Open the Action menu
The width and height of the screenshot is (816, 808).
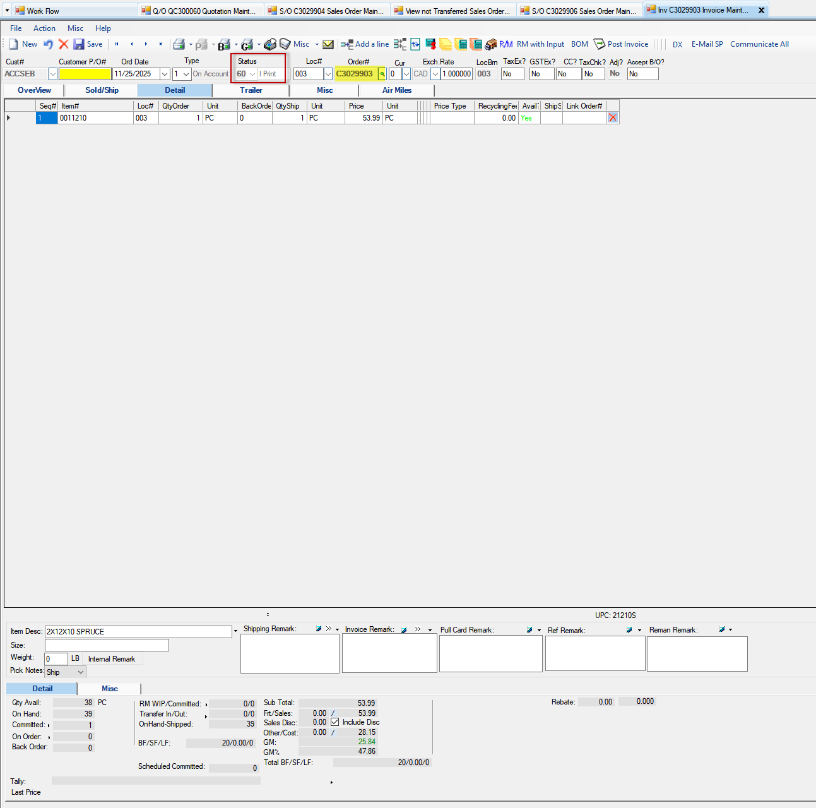(44, 28)
